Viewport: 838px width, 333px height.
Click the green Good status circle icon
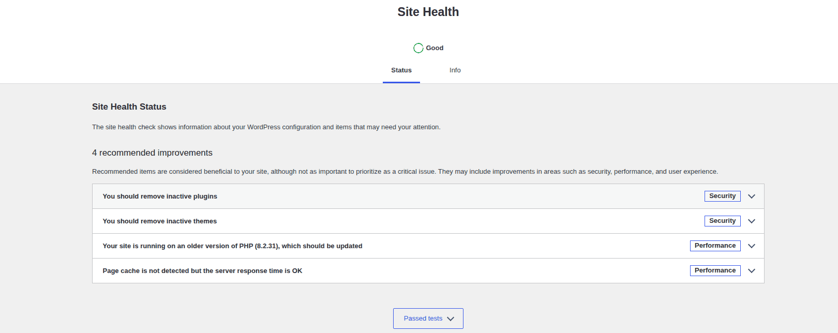(418, 48)
